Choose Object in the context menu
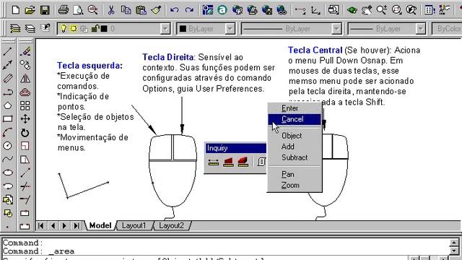This screenshot has width=462, height=260. click(295, 136)
